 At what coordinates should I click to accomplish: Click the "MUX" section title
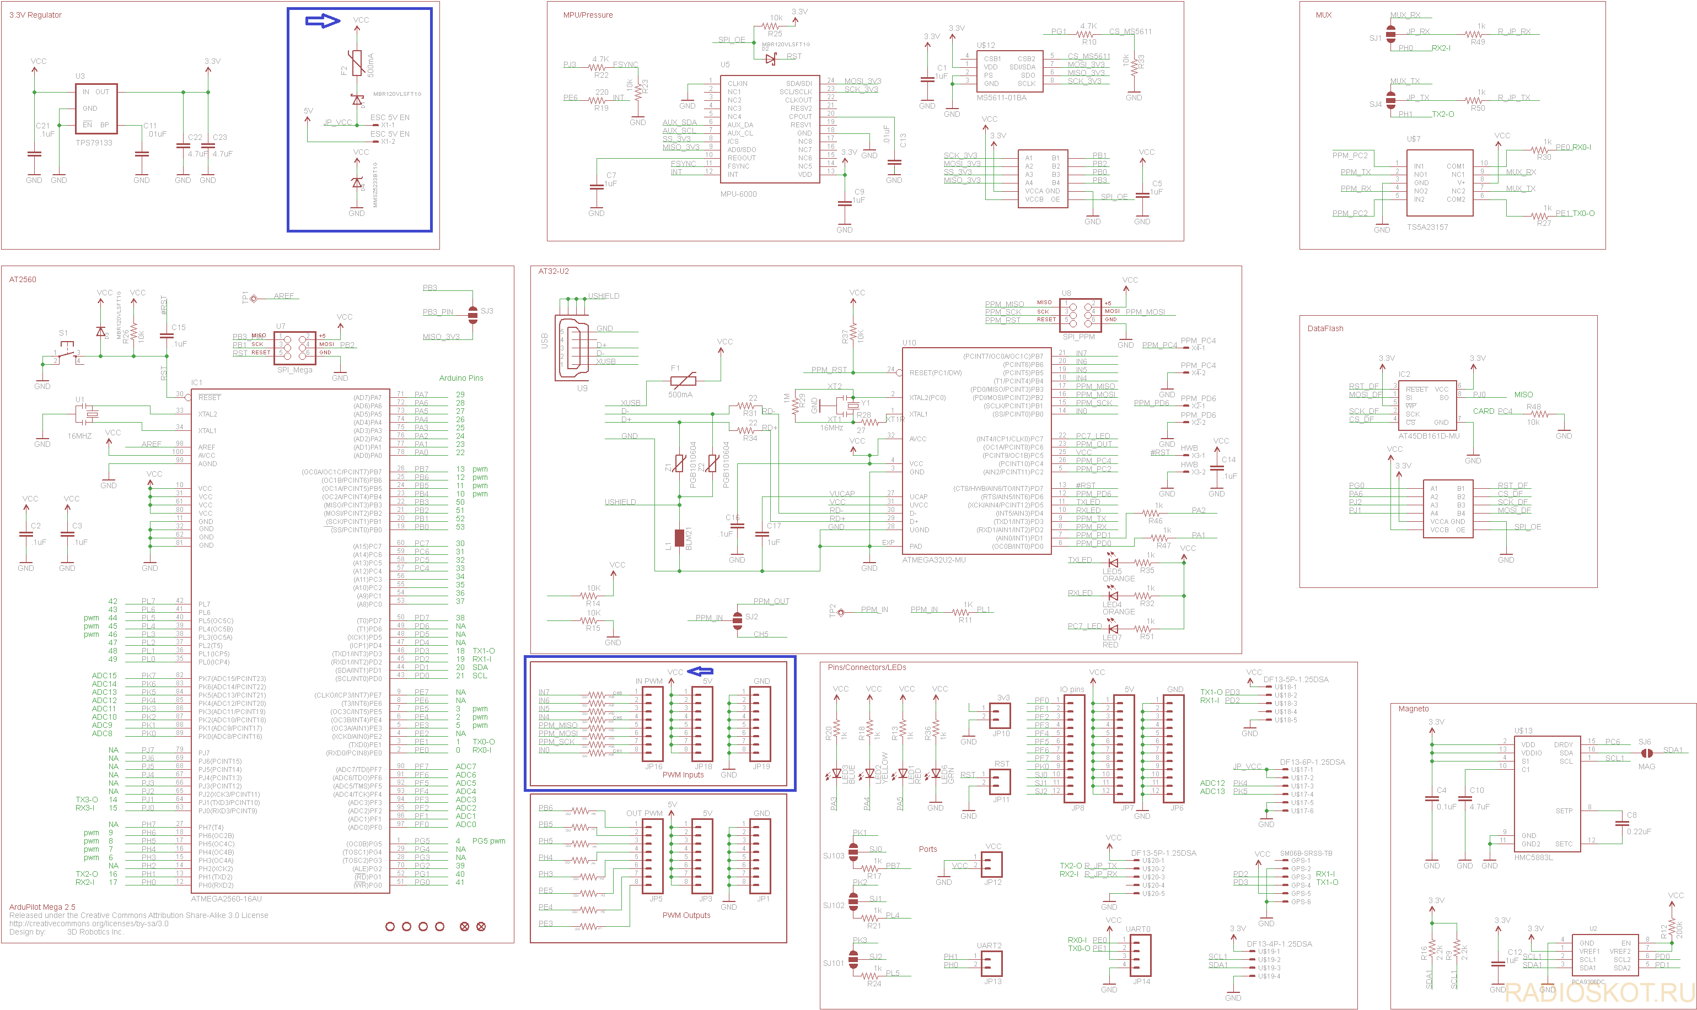pos(1323,15)
